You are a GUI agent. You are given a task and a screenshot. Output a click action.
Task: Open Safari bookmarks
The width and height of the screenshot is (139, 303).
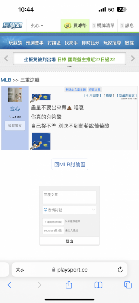point(98,285)
